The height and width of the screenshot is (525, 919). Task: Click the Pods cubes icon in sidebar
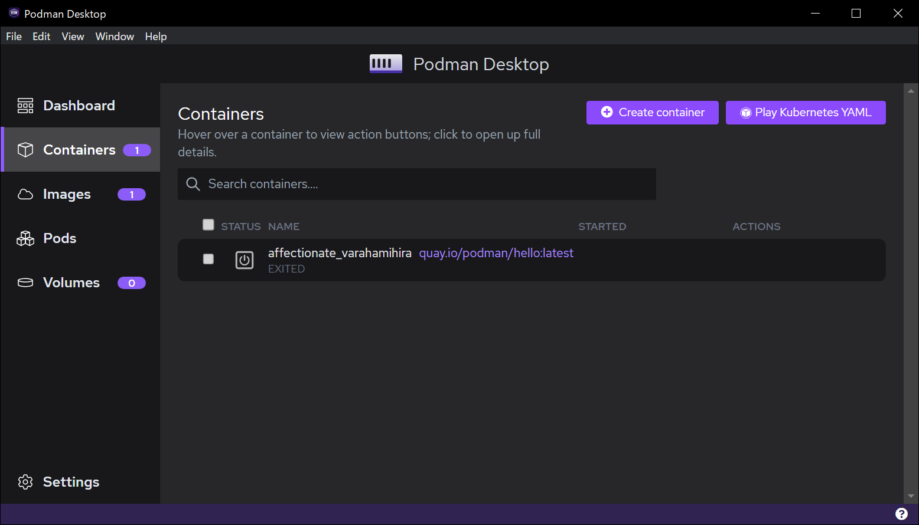point(25,238)
